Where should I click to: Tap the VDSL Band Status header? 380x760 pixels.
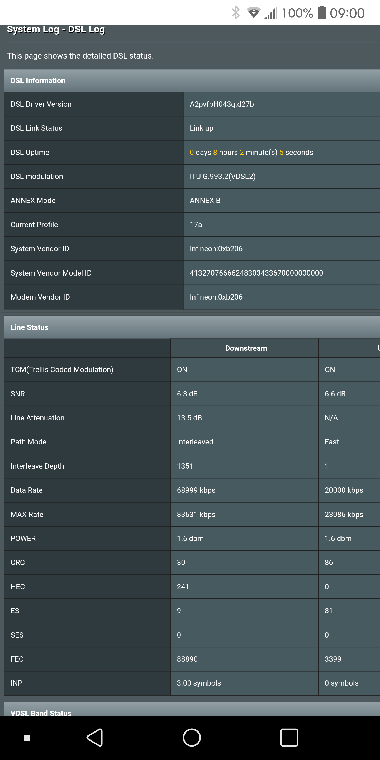[x=41, y=712]
